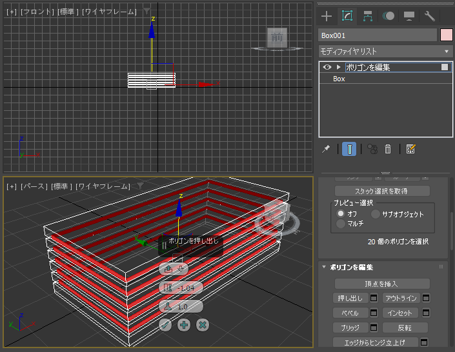Click the Make Unique icon
Image resolution: width=455 pixels, height=352 pixels.
(x=372, y=150)
